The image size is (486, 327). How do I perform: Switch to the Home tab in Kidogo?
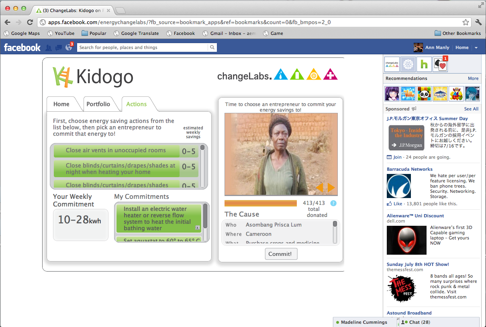point(61,104)
